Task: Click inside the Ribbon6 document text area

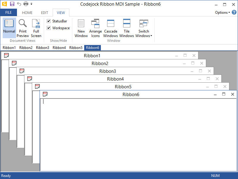Action: tap(134, 131)
